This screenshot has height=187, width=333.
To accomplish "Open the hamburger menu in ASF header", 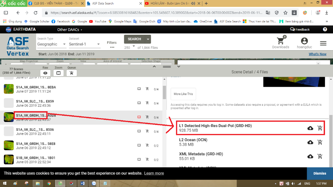I will tap(323, 43).
